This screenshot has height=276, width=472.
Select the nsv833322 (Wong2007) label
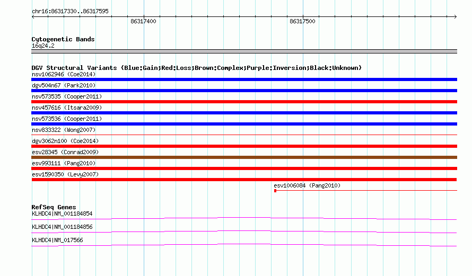pyautogui.click(x=64, y=130)
